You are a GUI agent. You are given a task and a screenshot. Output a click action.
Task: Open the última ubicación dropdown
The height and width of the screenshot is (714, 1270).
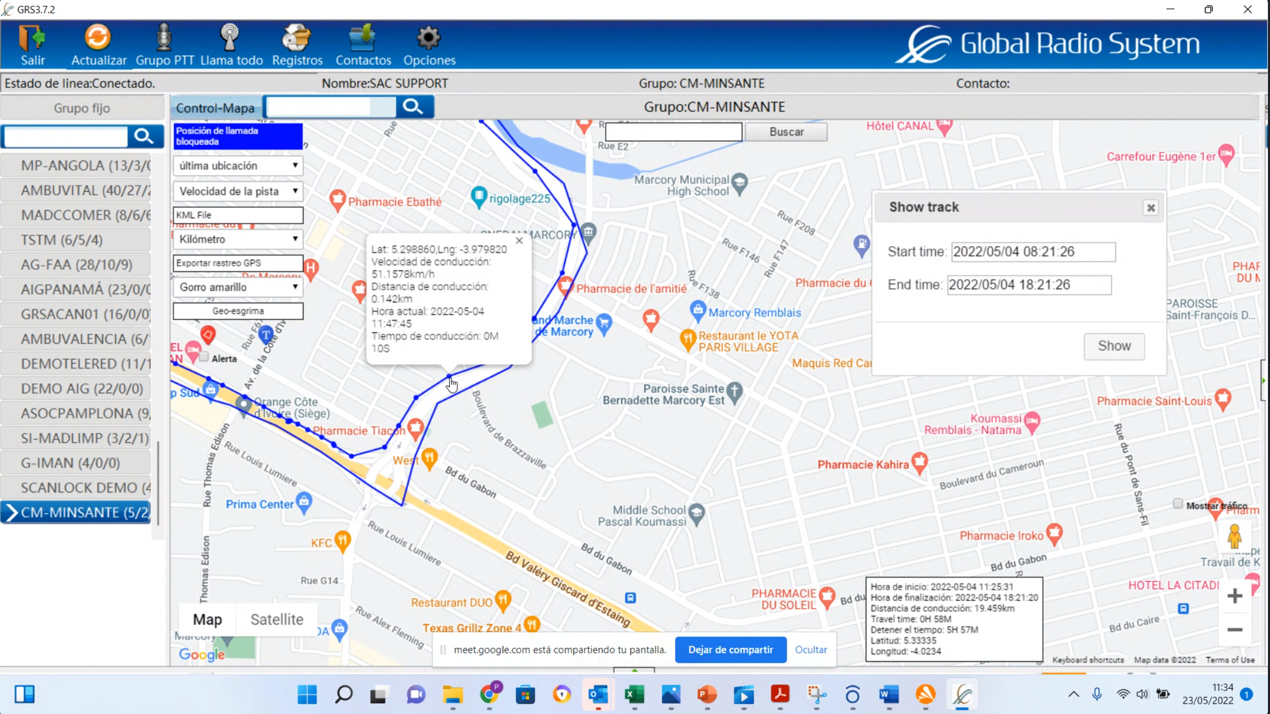(x=238, y=166)
